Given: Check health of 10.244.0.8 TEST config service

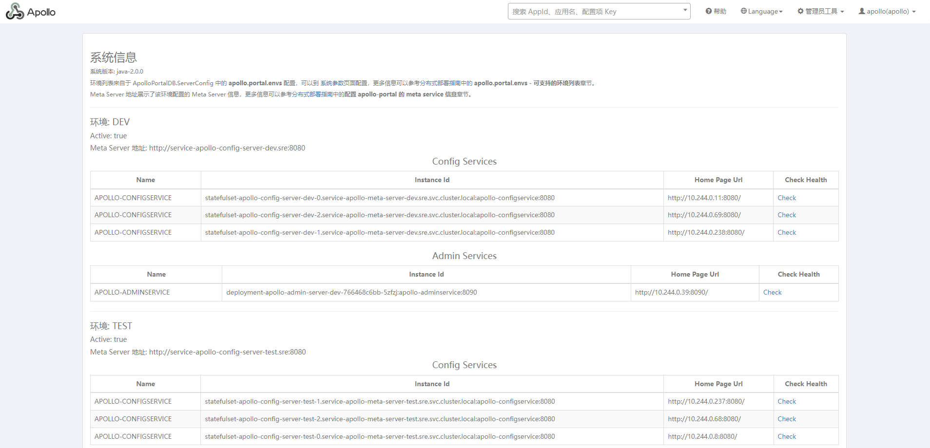Looking at the screenshot, I should [787, 436].
